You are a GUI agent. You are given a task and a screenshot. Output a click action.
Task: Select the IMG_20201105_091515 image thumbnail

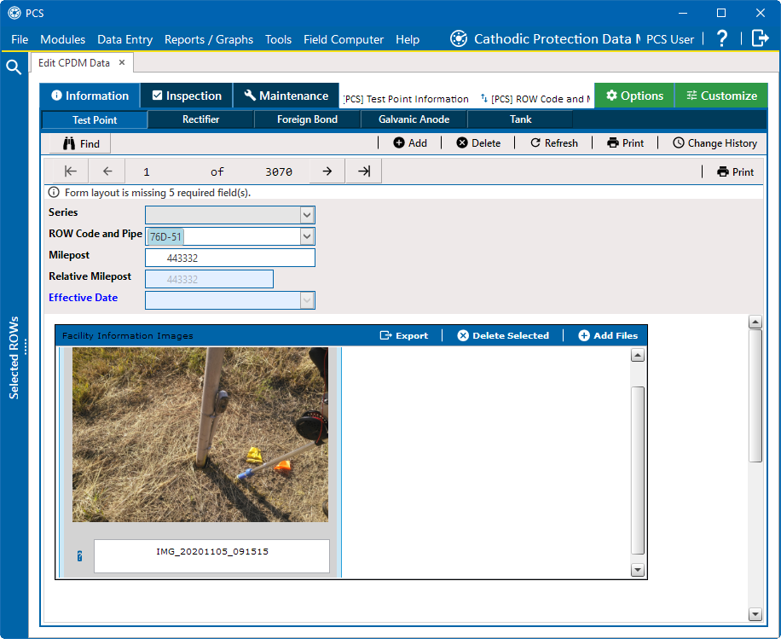pyautogui.click(x=200, y=434)
